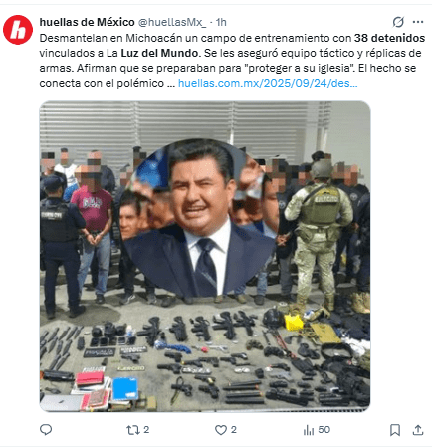432x448 pixels.
Task: Click the repost count 2
Action: pyautogui.click(x=146, y=430)
